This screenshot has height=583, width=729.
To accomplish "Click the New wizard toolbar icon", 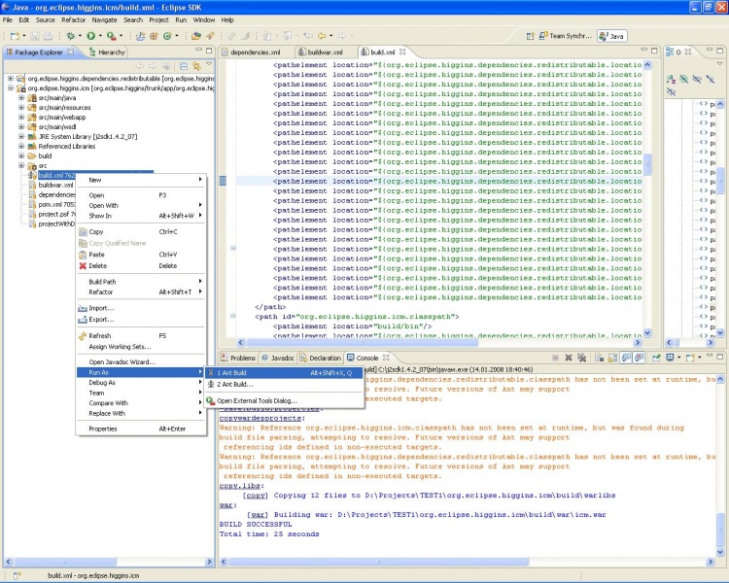I will [x=15, y=36].
